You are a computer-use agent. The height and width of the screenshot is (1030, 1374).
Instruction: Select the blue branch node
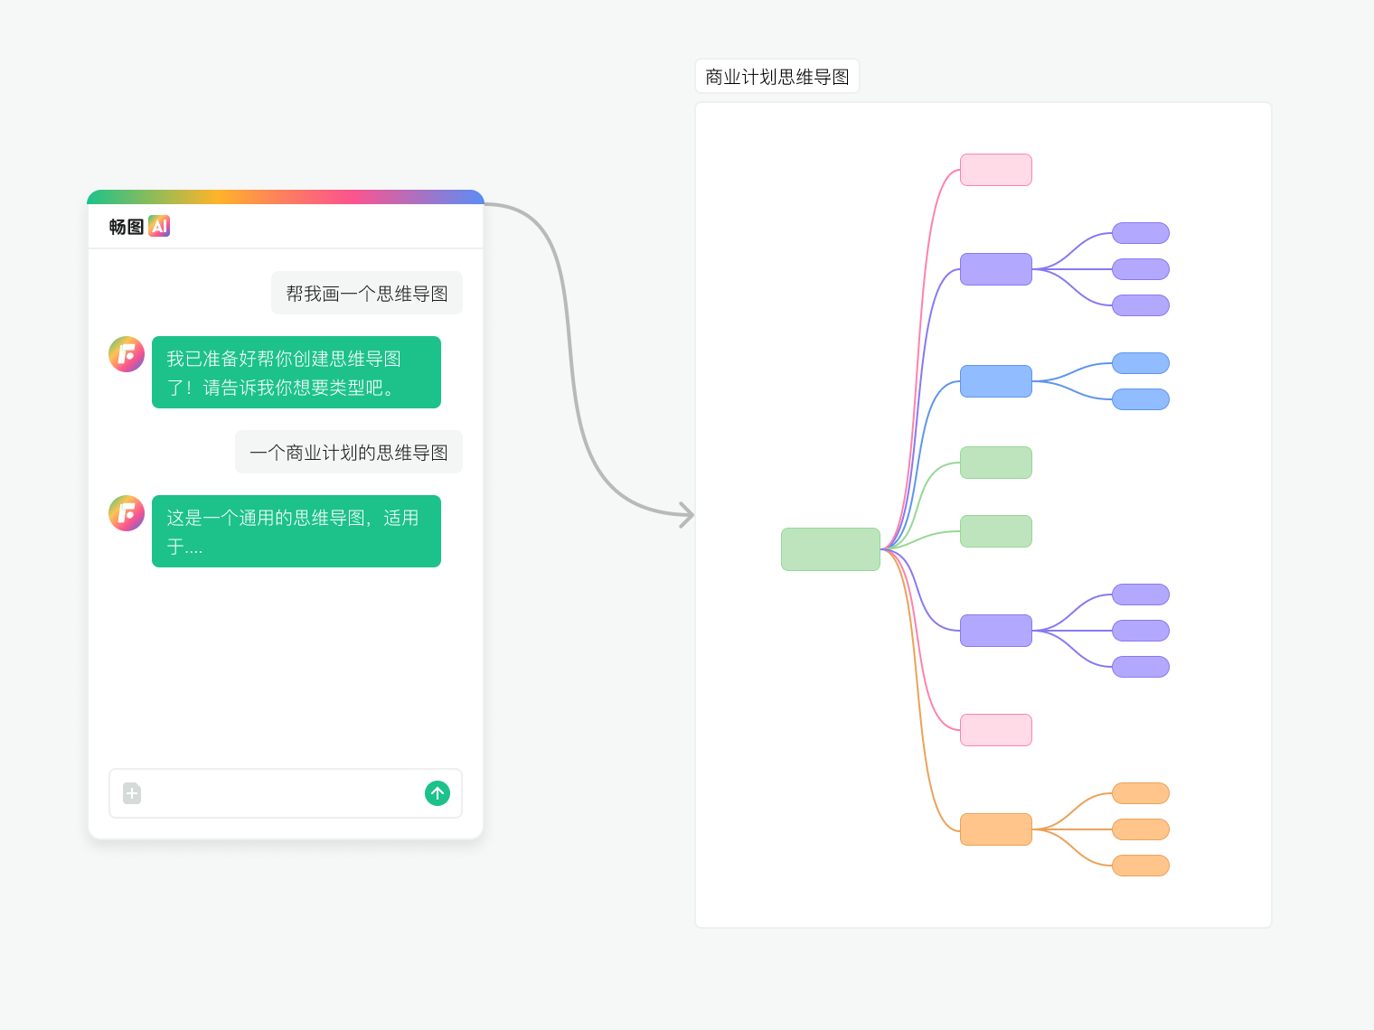click(x=996, y=381)
